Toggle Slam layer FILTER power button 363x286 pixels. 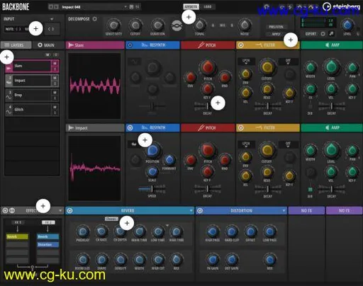point(240,45)
